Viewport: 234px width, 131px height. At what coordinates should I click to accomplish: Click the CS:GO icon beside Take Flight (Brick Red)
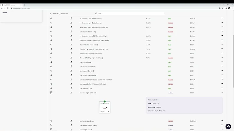pyautogui.click(x=71, y=93)
